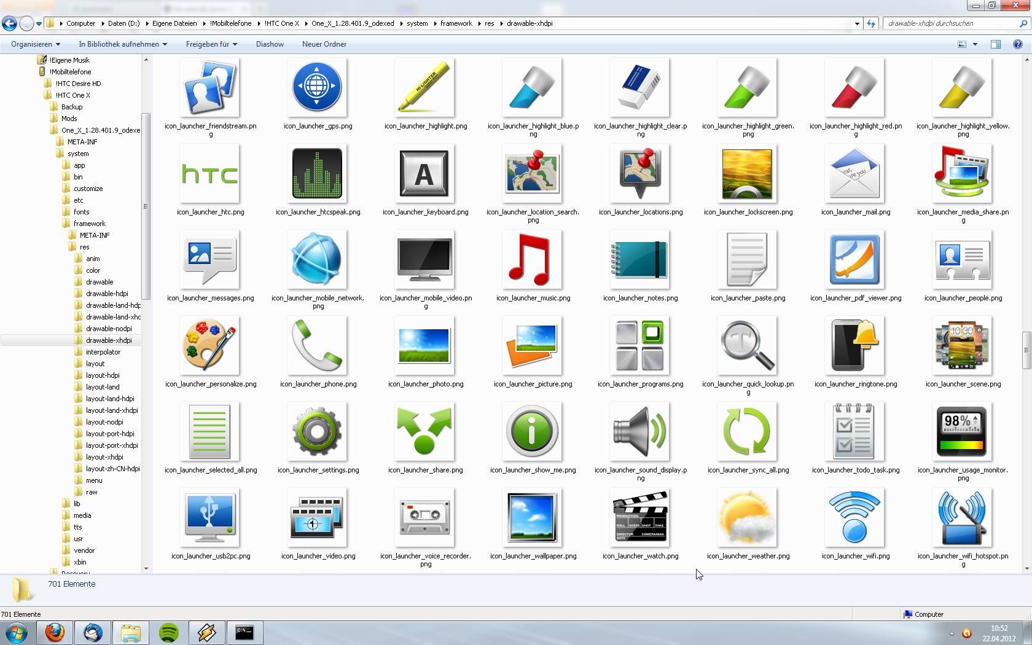Select icon_launcher_personalize.png palette icon
The width and height of the screenshot is (1032, 645).
tap(209, 345)
